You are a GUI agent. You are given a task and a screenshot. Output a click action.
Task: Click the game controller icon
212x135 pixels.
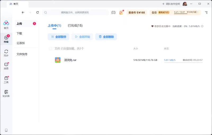(113, 12)
